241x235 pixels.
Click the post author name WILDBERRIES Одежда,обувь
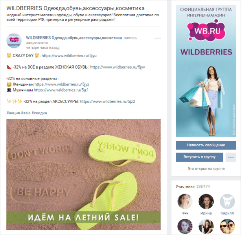[74, 38]
